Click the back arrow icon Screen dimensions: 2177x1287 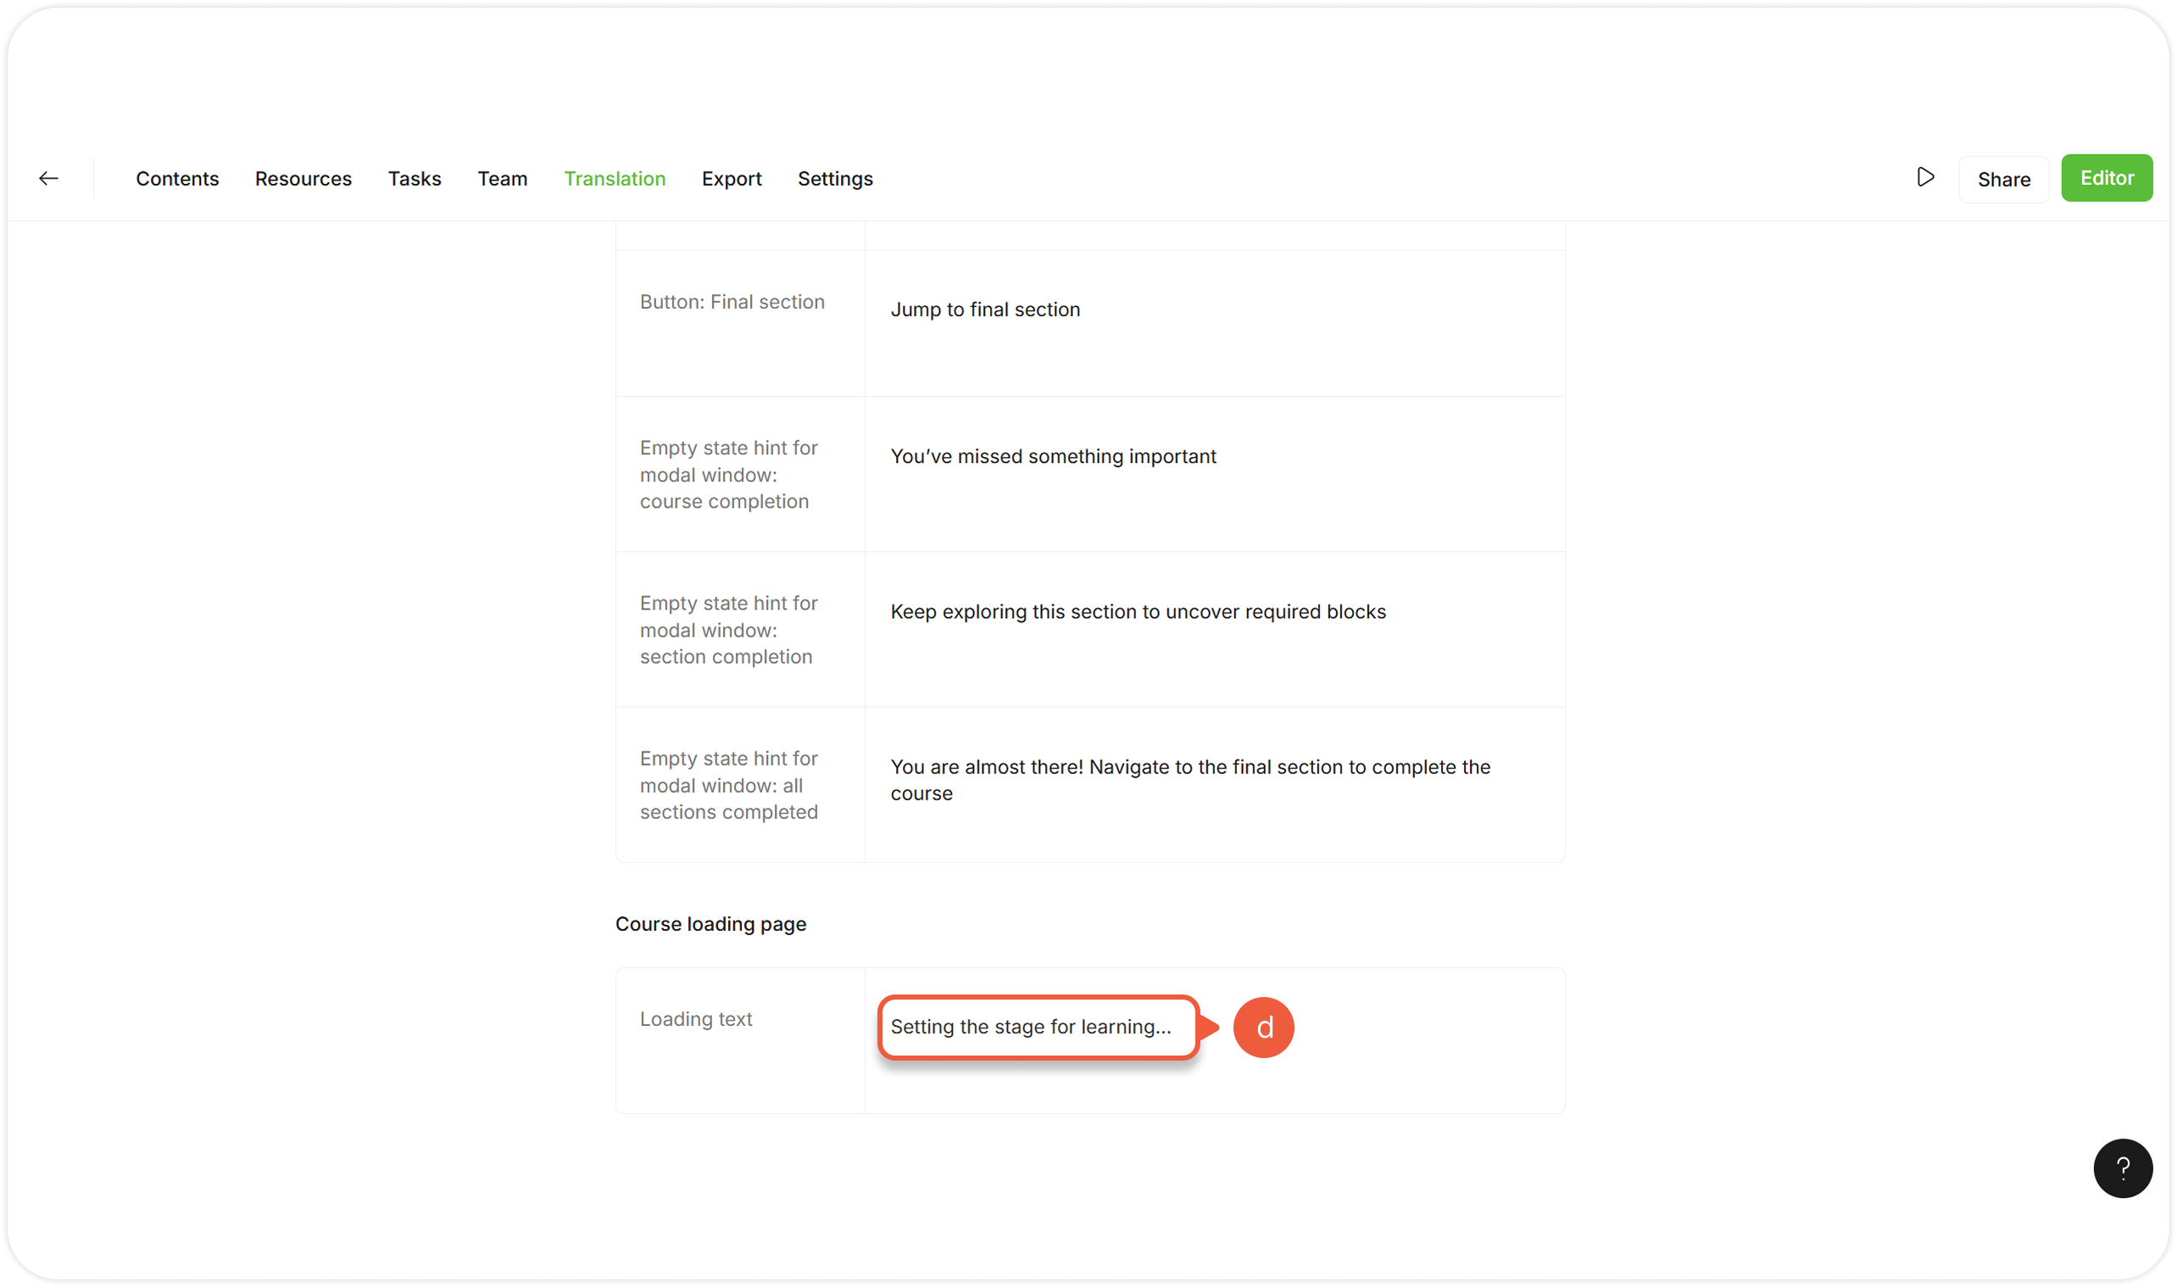(48, 179)
